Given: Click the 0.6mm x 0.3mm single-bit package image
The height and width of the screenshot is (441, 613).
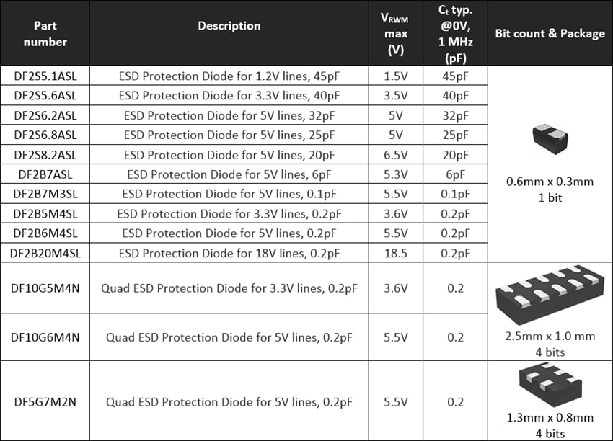Looking at the screenshot, I should click(550, 135).
